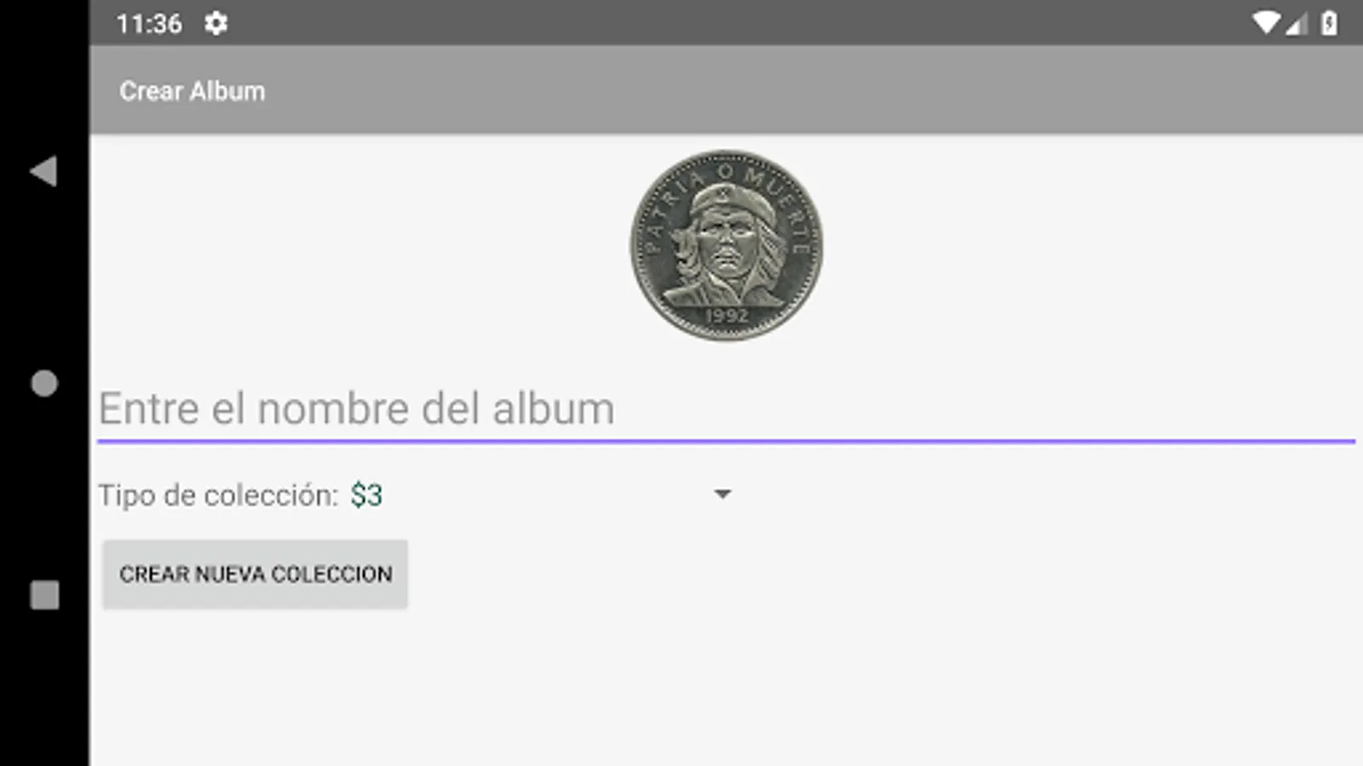The image size is (1363, 766).
Task: Click the Tipo de colección label
Action: (x=218, y=495)
